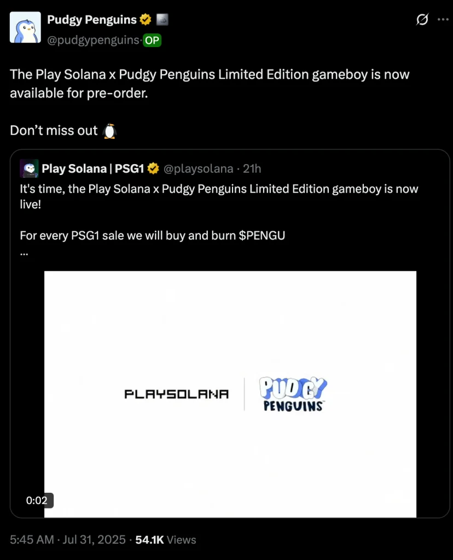
Task: Open the Pudgy Penguins display name link
Action: (92, 20)
